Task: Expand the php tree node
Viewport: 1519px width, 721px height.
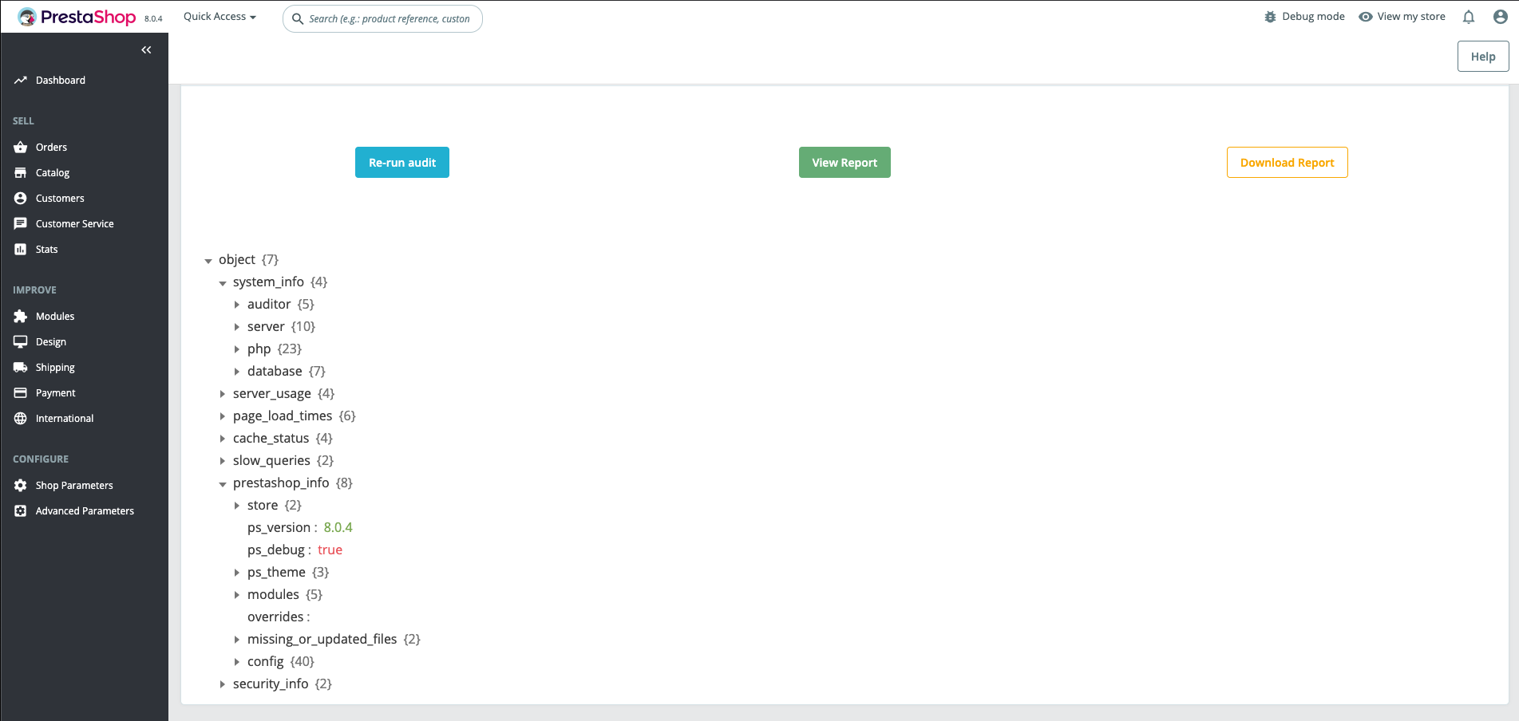Action: 237,349
